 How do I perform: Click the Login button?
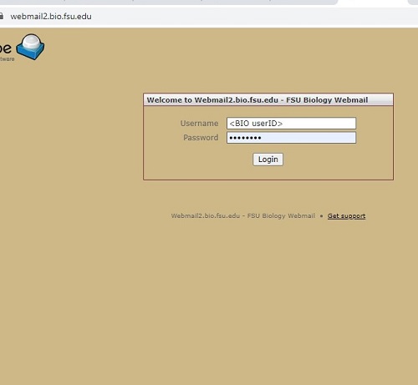(268, 160)
